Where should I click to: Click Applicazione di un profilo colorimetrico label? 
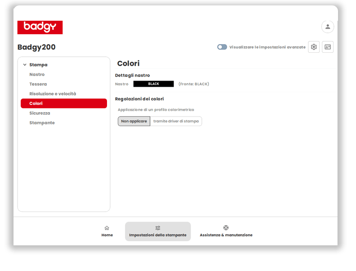pos(156,110)
